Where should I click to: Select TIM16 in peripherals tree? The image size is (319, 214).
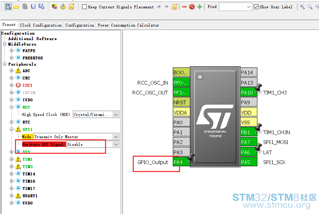pos(29,181)
